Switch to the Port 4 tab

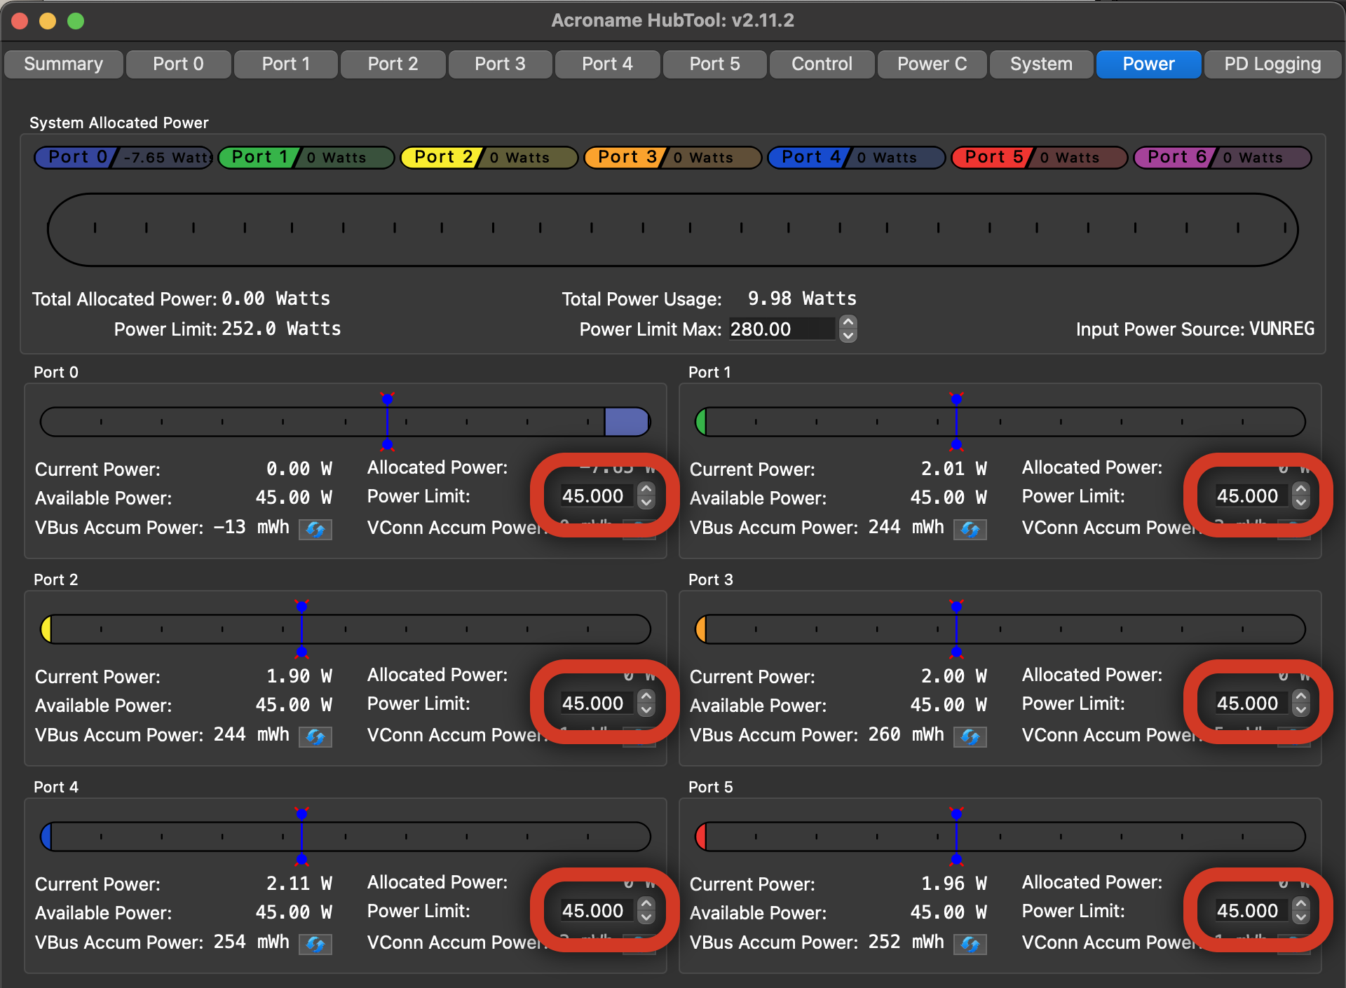[x=607, y=64]
